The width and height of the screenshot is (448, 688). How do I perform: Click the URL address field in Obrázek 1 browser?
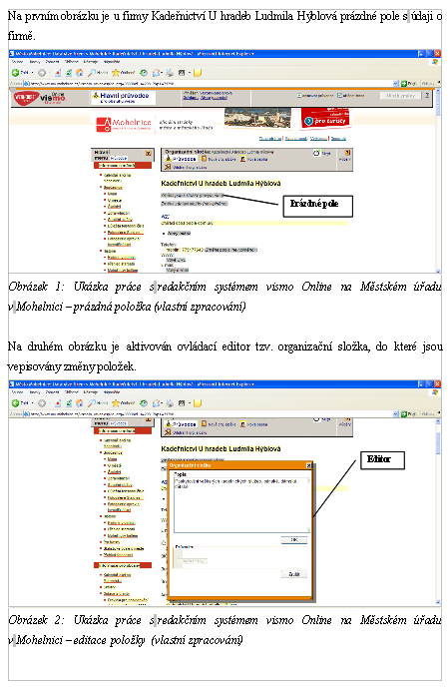point(209,83)
